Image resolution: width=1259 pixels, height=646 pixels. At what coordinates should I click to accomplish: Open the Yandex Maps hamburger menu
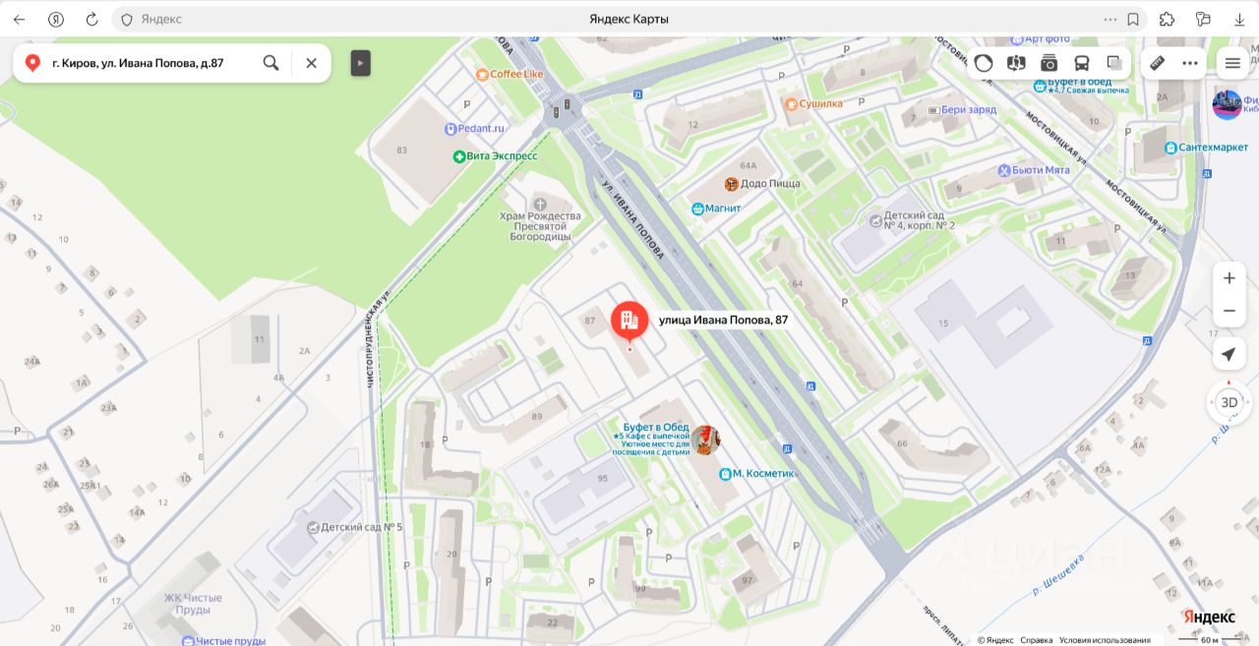click(1232, 63)
